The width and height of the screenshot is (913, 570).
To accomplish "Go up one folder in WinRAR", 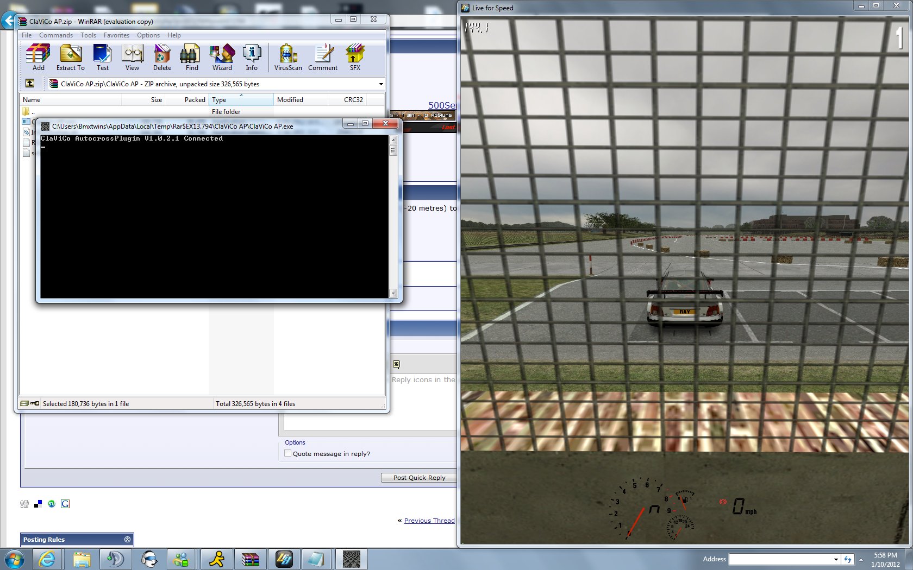I will click(x=30, y=84).
